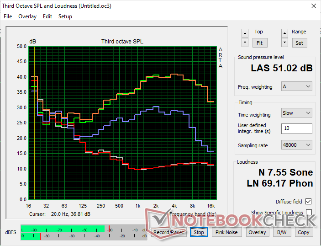Close the Third Octave SPL window

point(313,6)
